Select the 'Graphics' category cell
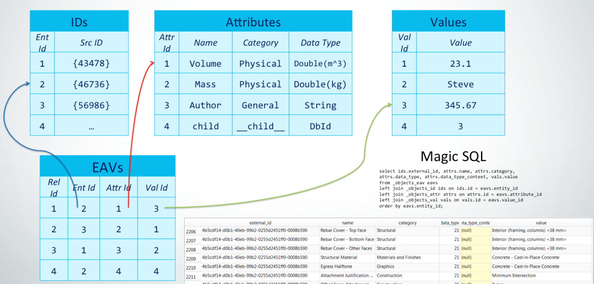Viewport: 594px width, 284px height. click(x=408, y=267)
